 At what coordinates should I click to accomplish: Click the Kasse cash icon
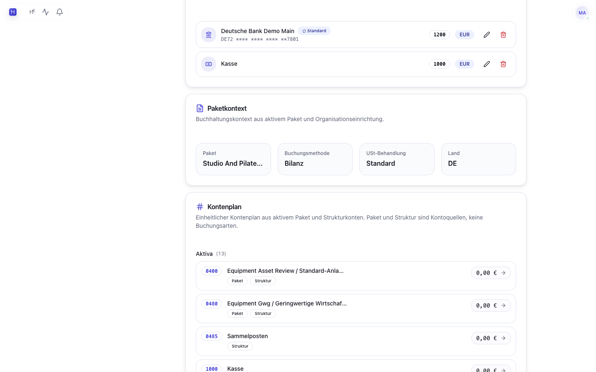tap(209, 64)
